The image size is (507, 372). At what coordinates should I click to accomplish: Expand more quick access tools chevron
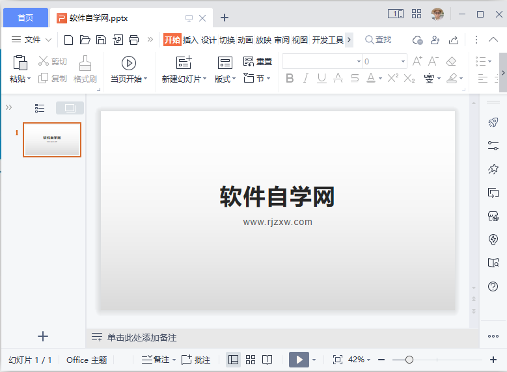(150, 40)
